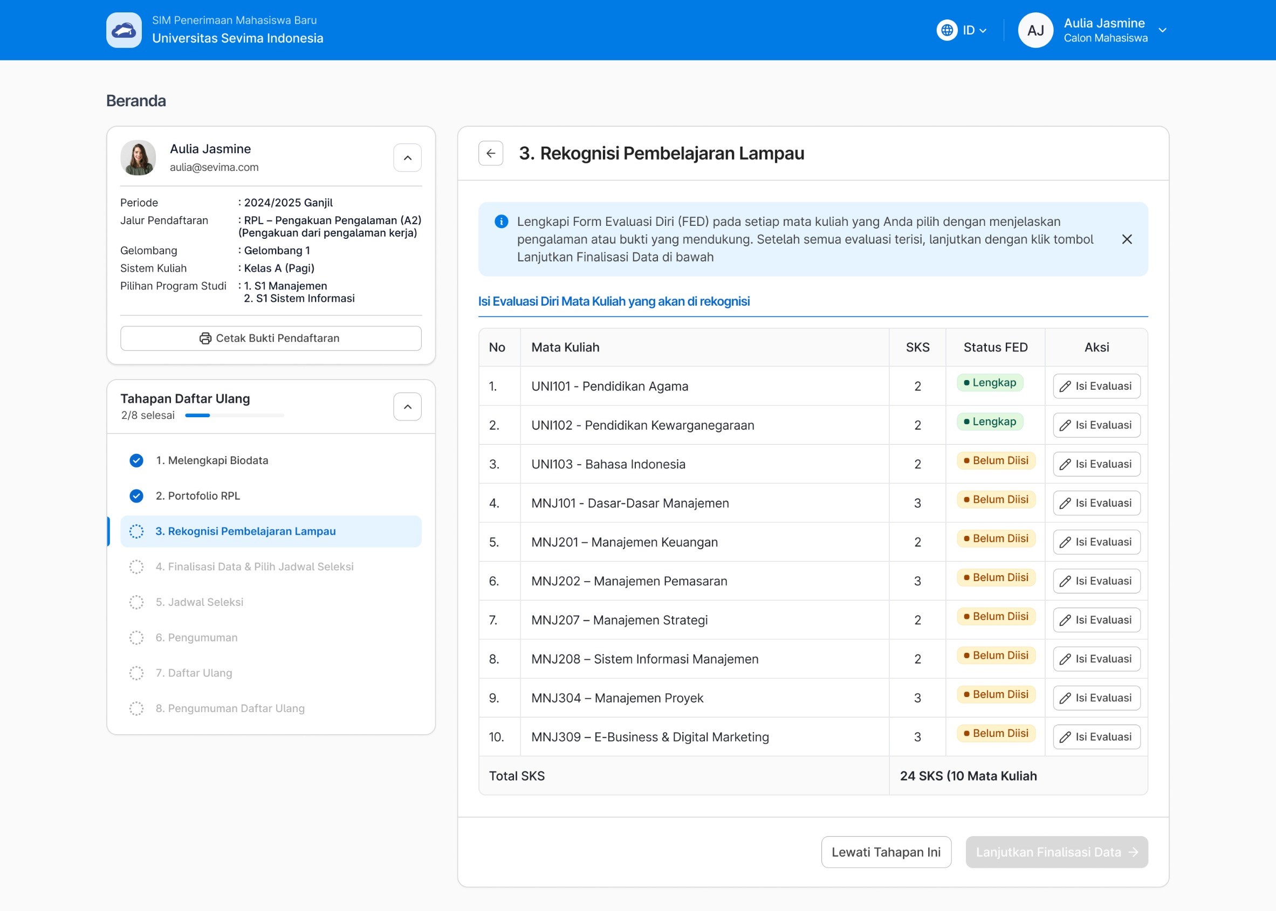Screen dimensions: 1276x911
Task: Select step 3 Rekognisi Pembelajaran Lampau
Action: pos(245,531)
